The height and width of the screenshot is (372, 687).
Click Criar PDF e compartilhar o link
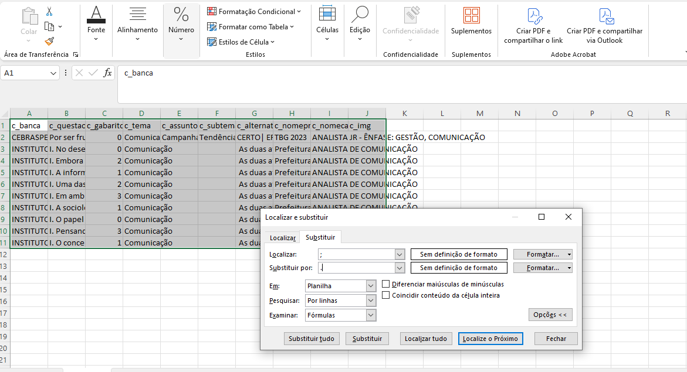click(x=533, y=26)
